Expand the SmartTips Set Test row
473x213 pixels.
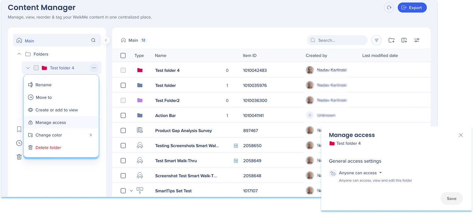[131, 191]
